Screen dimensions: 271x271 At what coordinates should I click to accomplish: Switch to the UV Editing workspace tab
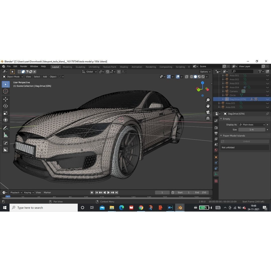point(94,67)
